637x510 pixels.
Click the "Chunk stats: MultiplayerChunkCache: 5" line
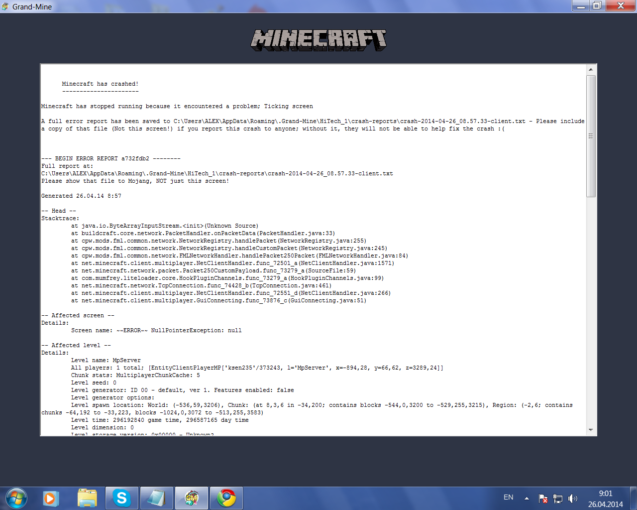(x=135, y=375)
